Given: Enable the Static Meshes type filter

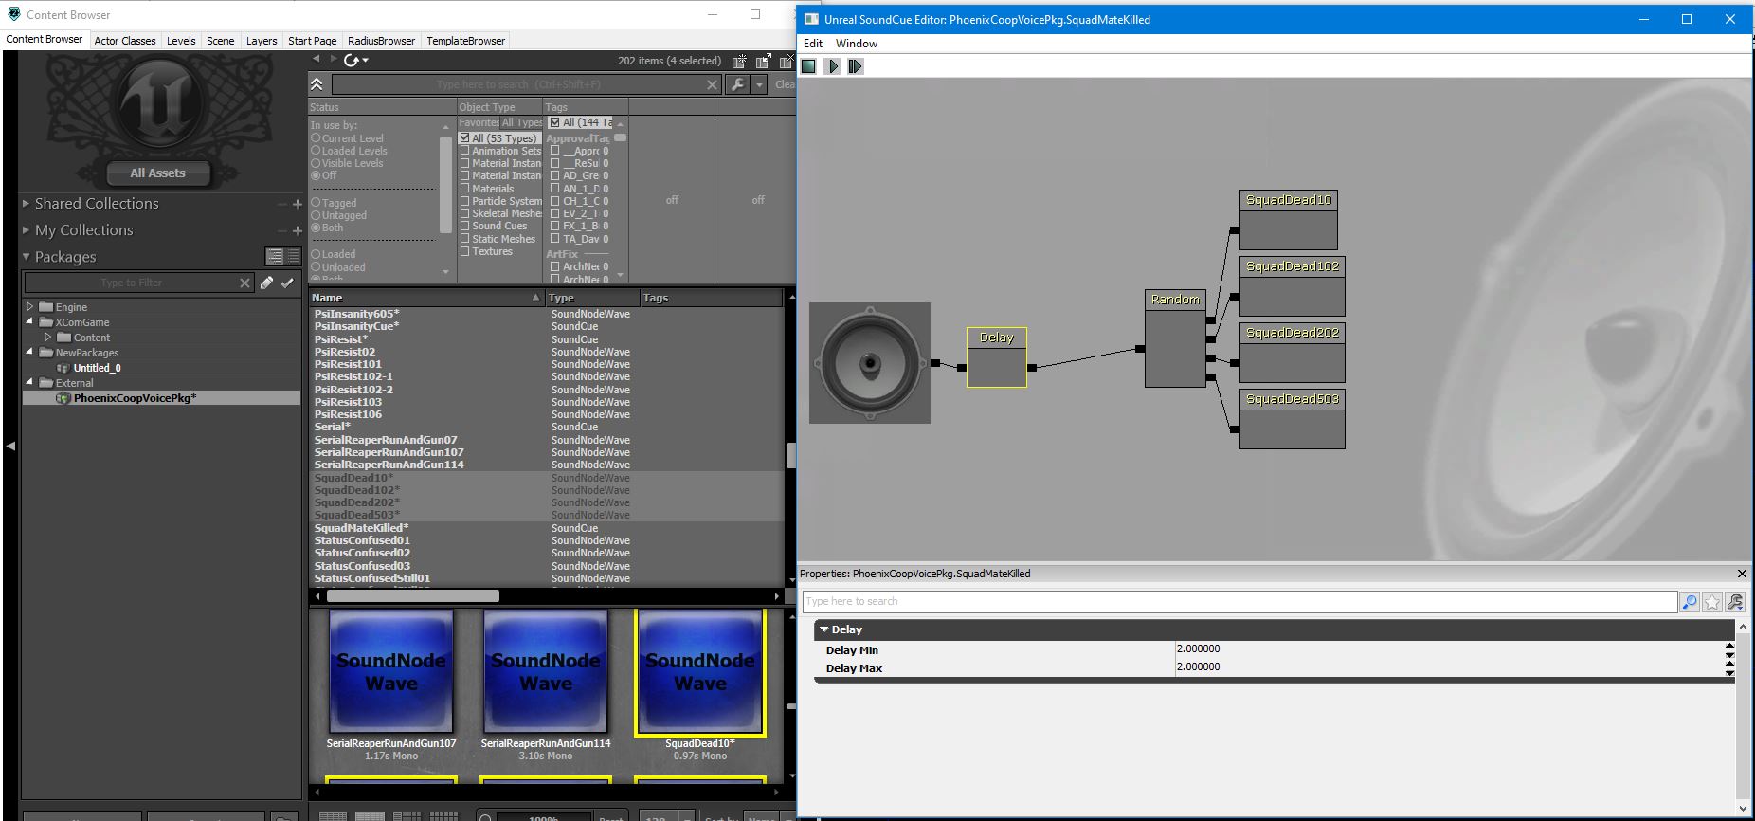Looking at the screenshot, I should tap(465, 239).
